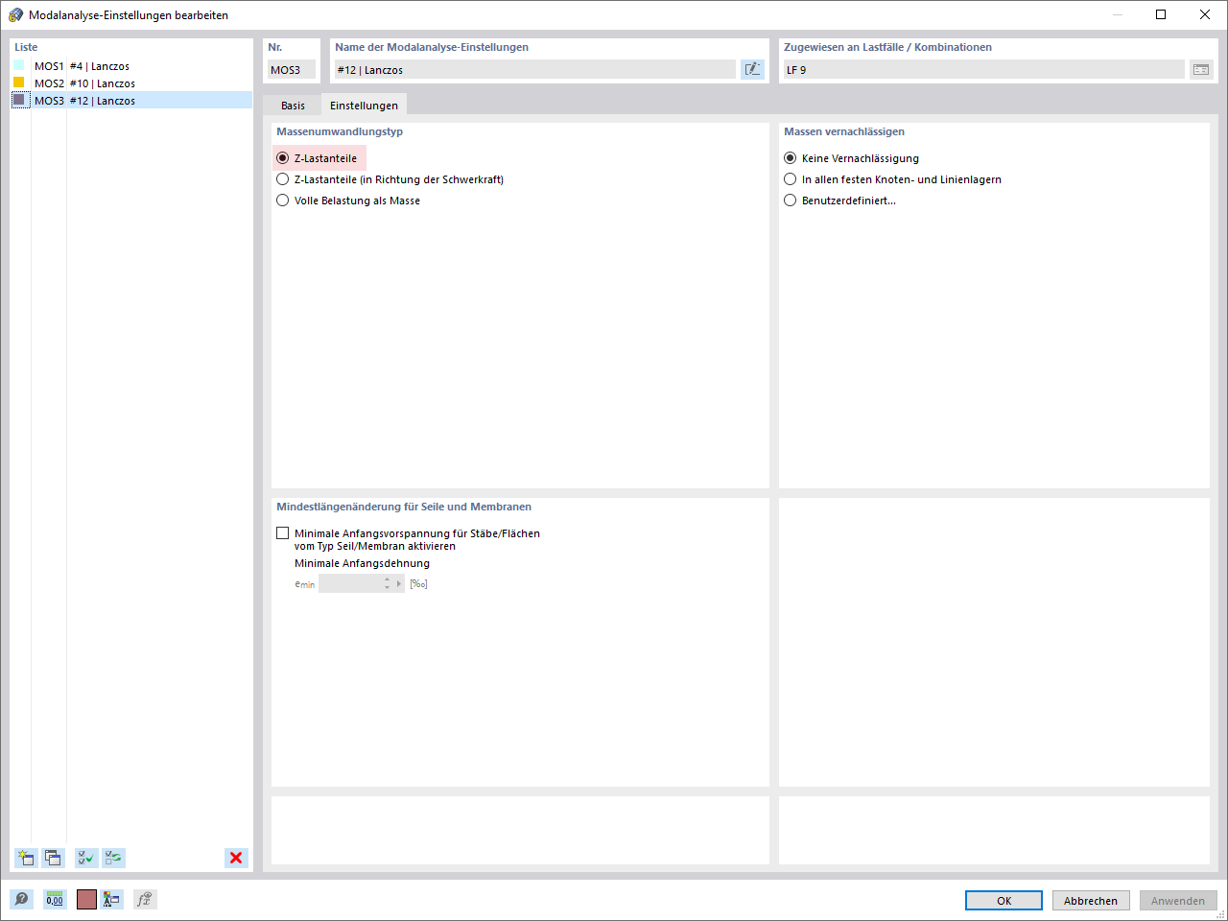Open the Einstellungen tab

tap(364, 105)
